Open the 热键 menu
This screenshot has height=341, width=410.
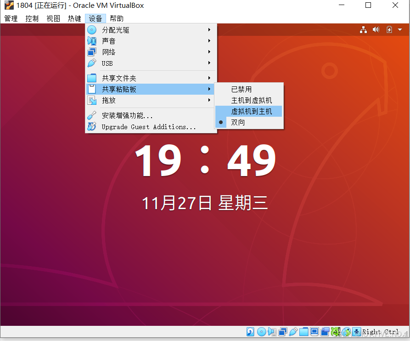tap(74, 18)
